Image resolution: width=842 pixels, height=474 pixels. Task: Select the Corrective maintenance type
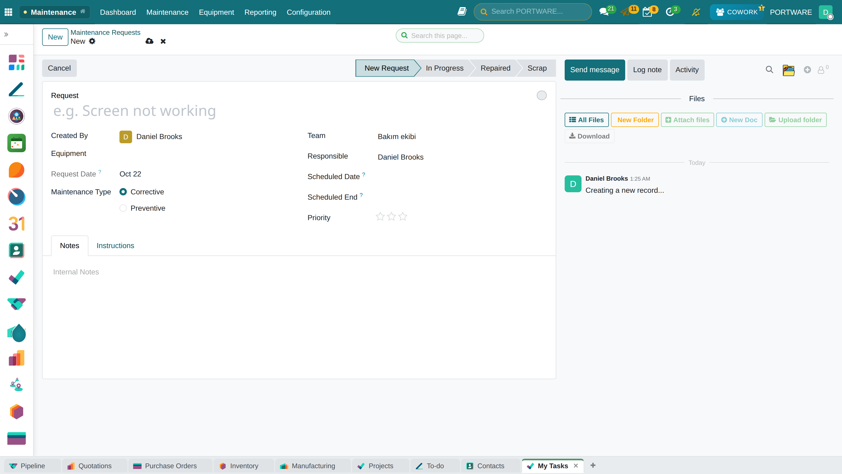pos(123,192)
